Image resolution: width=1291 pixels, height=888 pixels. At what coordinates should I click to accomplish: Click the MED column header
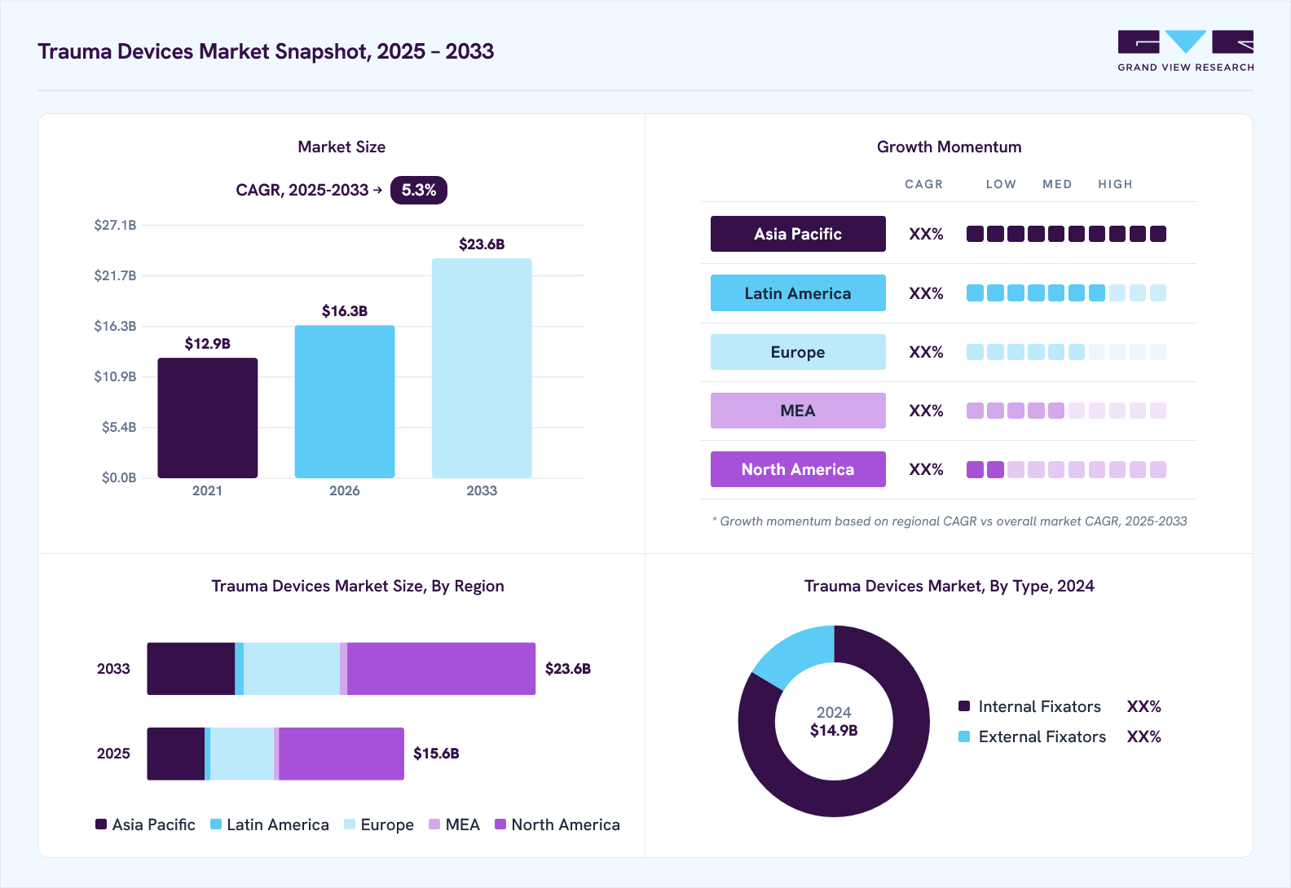coord(1057,184)
